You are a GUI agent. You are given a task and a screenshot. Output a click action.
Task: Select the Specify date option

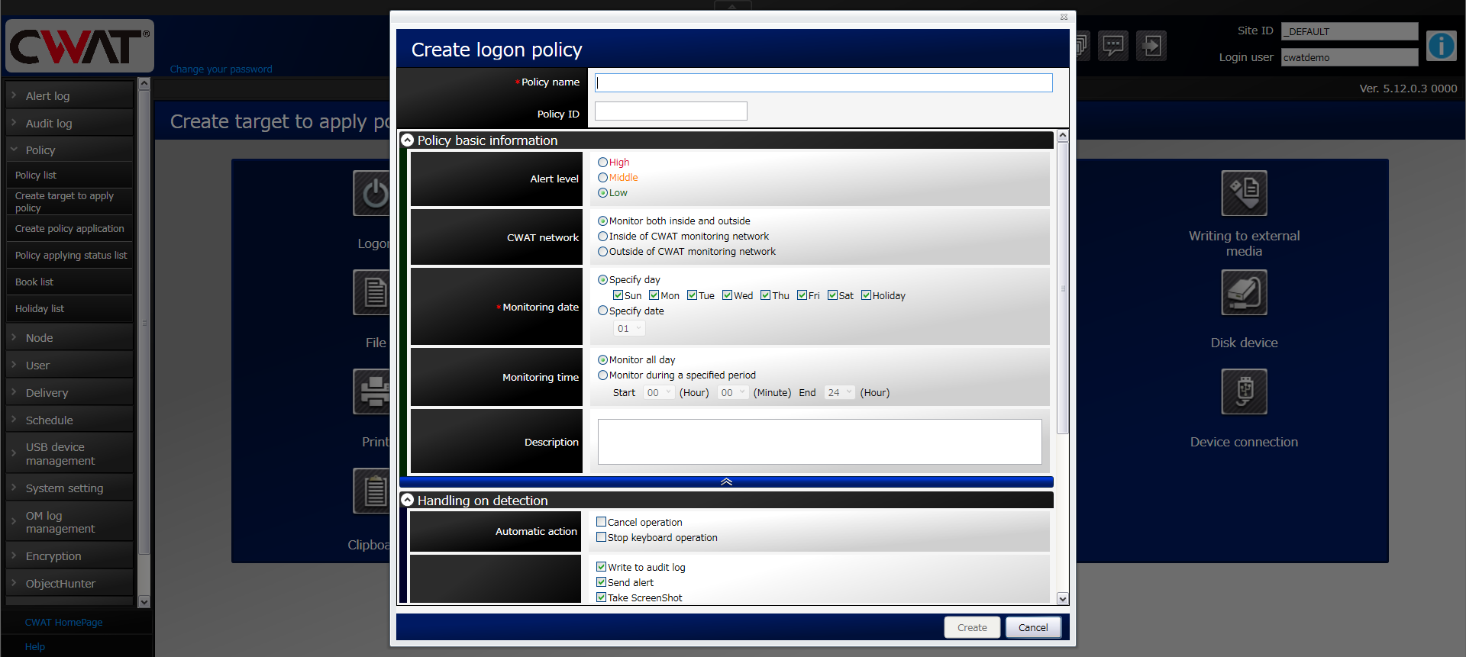pyautogui.click(x=602, y=311)
